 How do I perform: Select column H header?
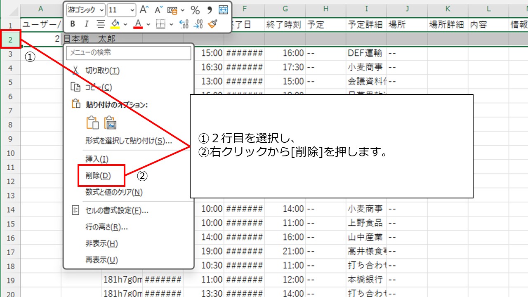326,9
